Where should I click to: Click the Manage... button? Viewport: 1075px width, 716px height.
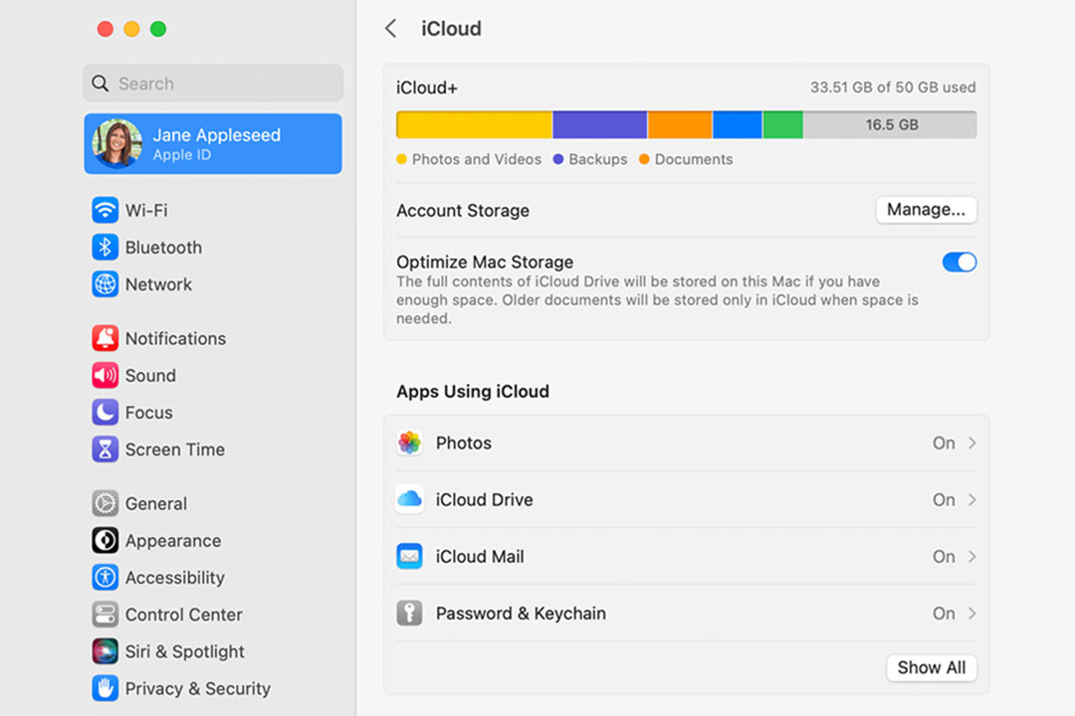(x=927, y=210)
